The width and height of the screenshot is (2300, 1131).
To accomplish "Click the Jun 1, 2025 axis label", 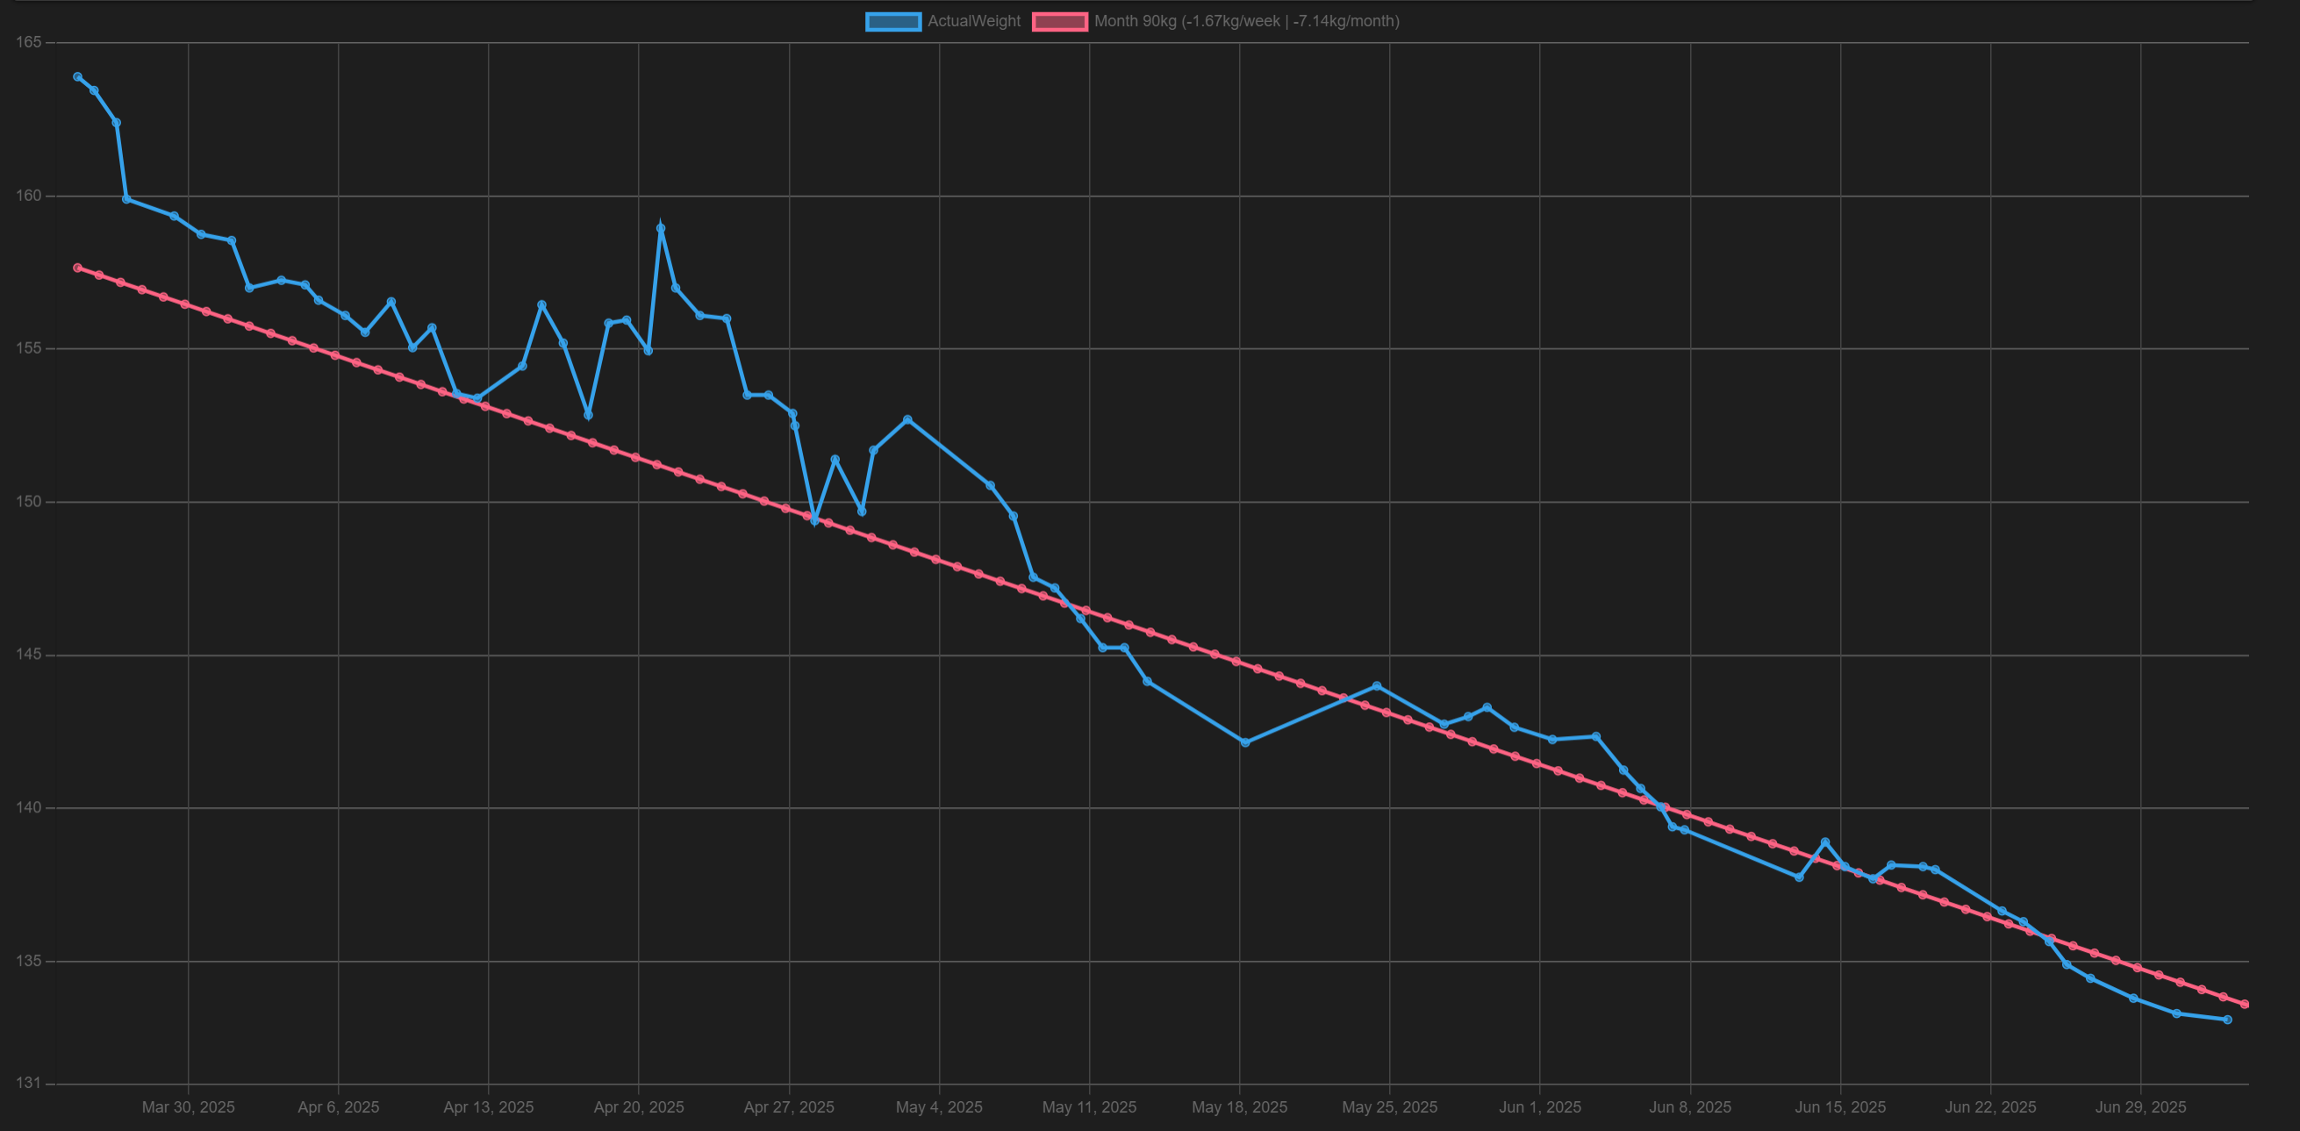I will [1540, 1107].
